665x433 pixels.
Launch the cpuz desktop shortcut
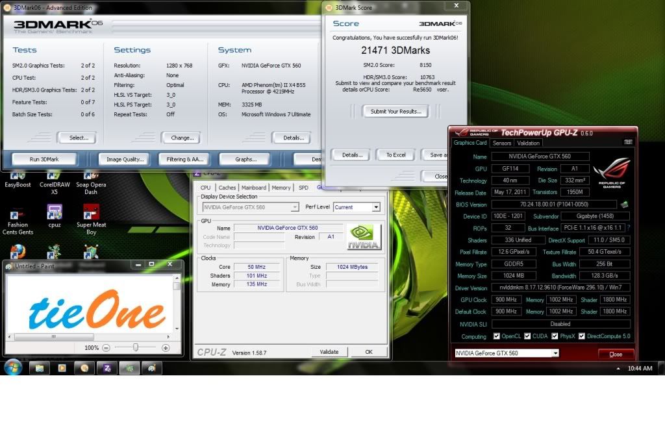pyautogui.click(x=55, y=216)
